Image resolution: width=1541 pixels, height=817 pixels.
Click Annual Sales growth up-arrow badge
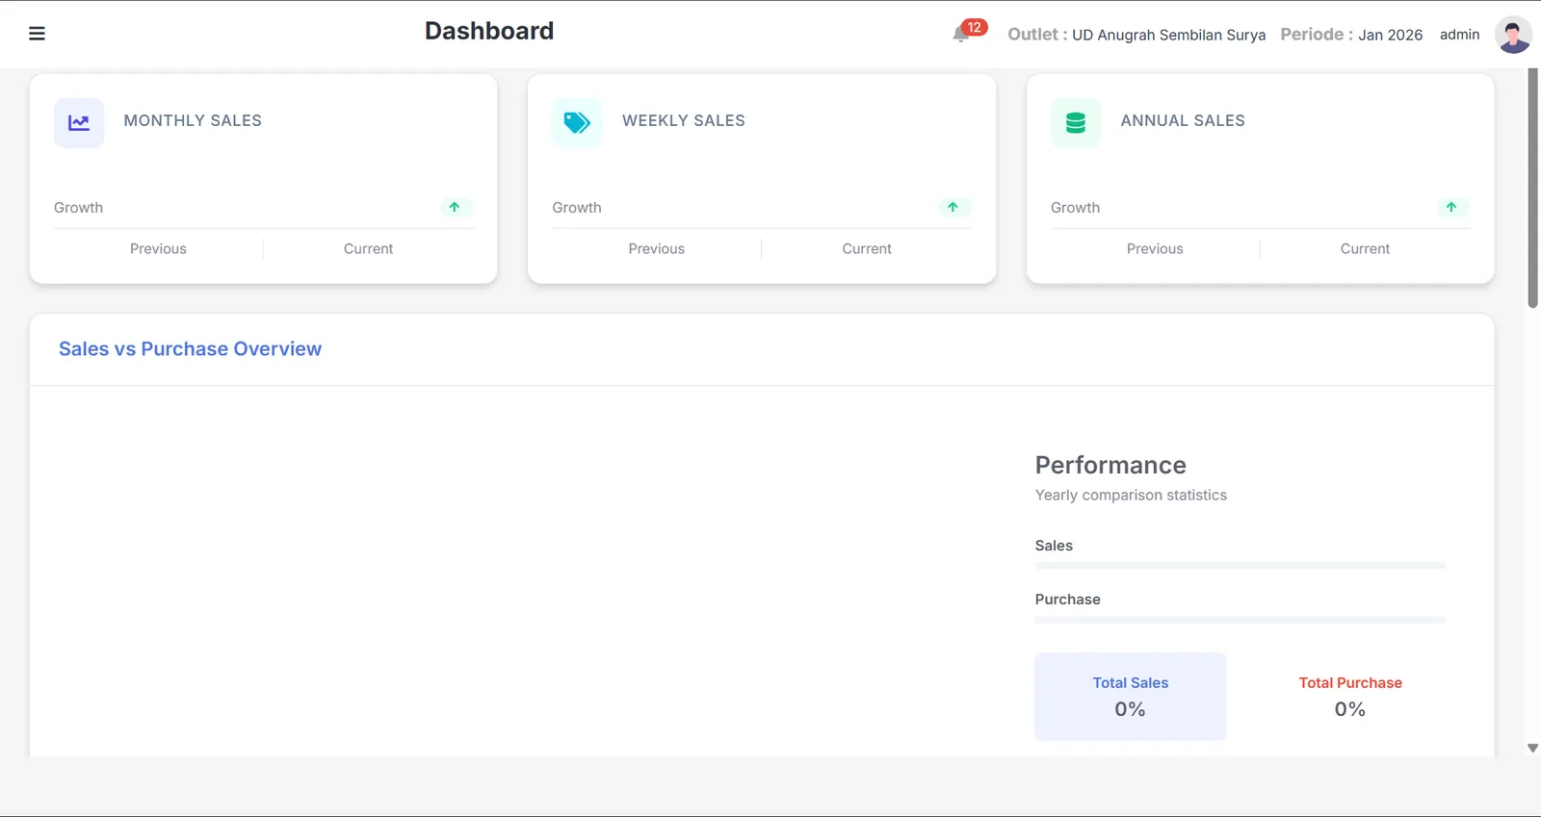tap(1451, 207)
